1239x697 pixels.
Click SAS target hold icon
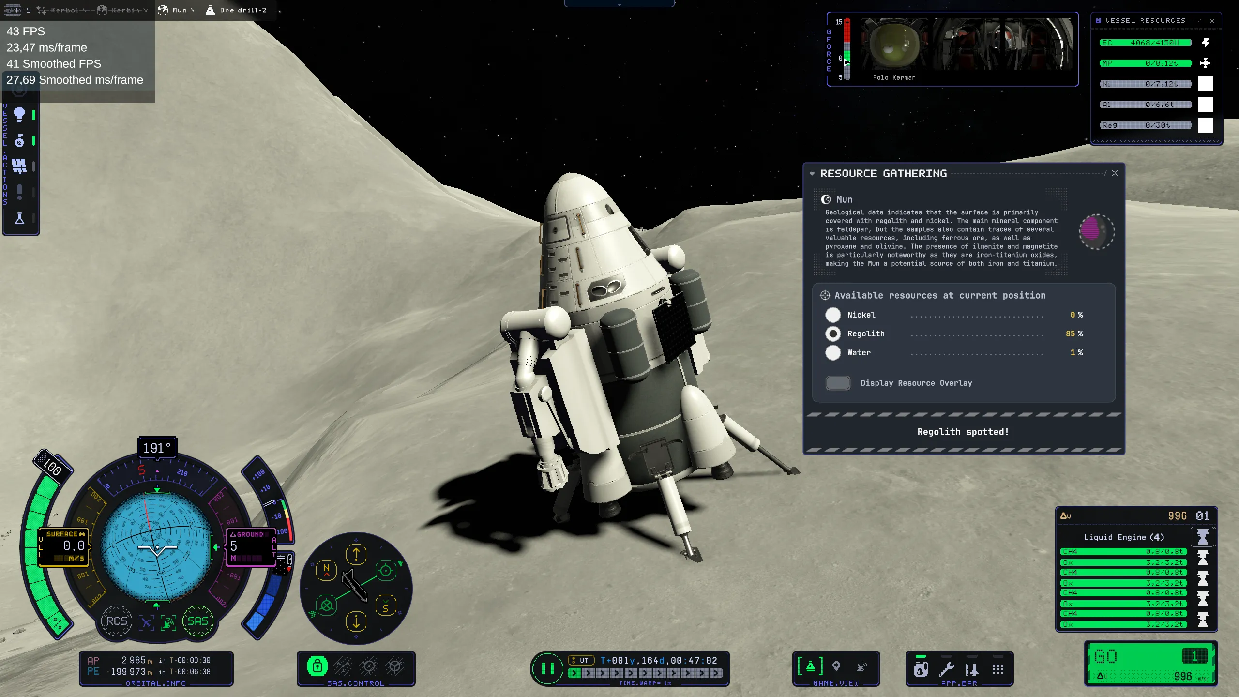tap(369, 667)
